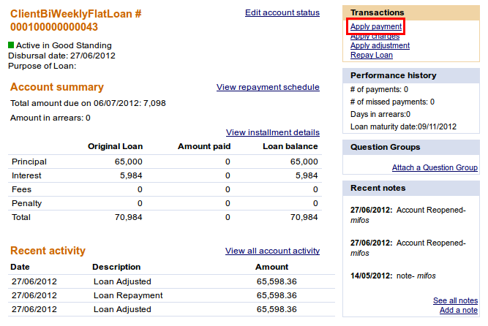Image resolution: width=488 pixels, height=326 pixels.
Task: Click the Recent notes panel header
Action: click(379, 188)
